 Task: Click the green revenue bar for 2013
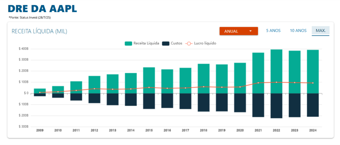[x=112, y=84]
